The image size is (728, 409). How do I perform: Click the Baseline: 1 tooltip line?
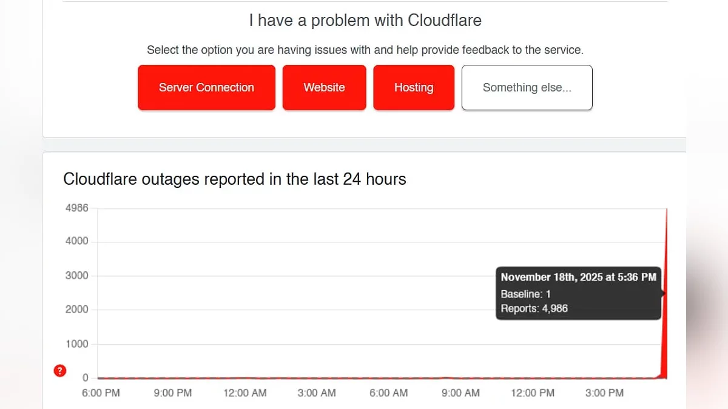[x=525, y=294]
